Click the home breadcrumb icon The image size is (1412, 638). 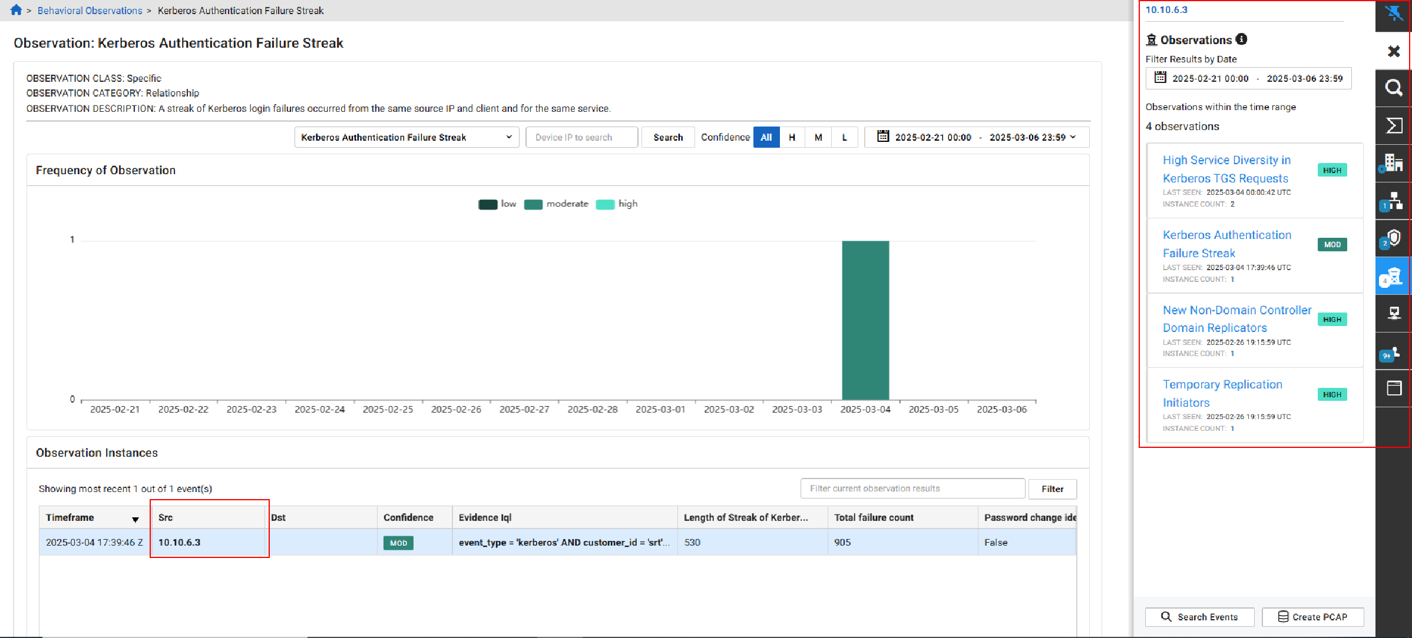tap(16, 10)
